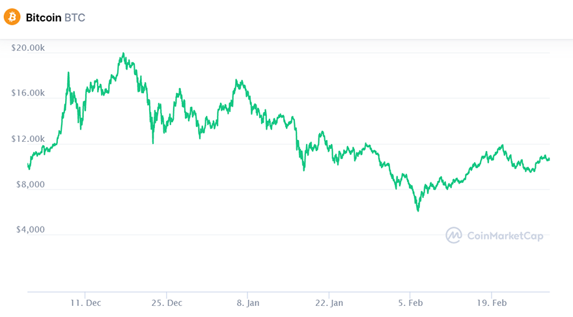Click the 22. Jan date label
The height and width of the screenshot is (317, 573).
click(x=329, y=303)
